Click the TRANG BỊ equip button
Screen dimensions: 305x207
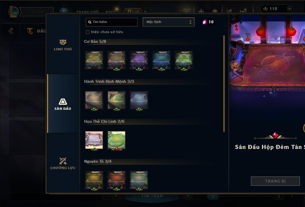click(x=275, y=181)
